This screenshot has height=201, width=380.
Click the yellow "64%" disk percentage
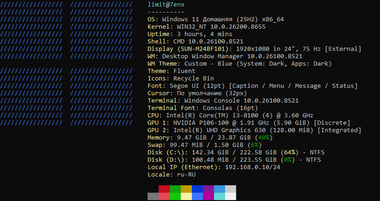(x=290, y=152)
